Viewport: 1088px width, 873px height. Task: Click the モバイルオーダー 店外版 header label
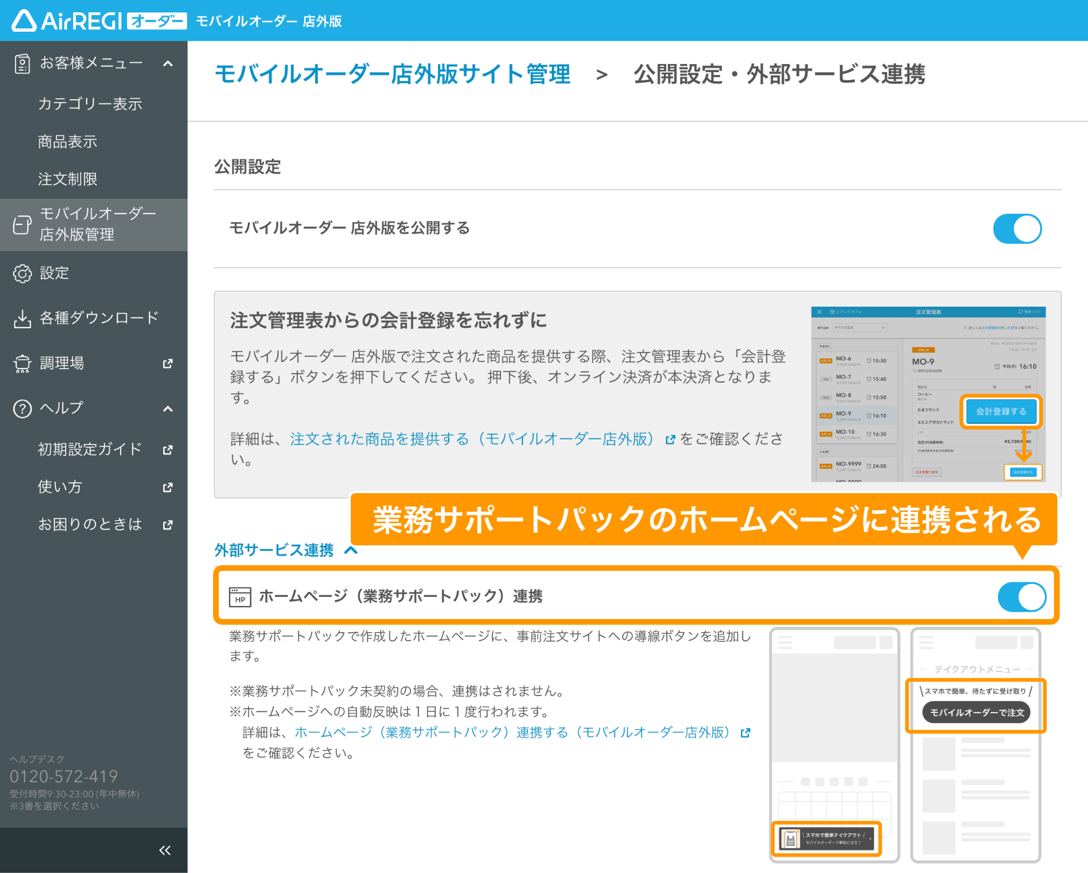point(269,21)
